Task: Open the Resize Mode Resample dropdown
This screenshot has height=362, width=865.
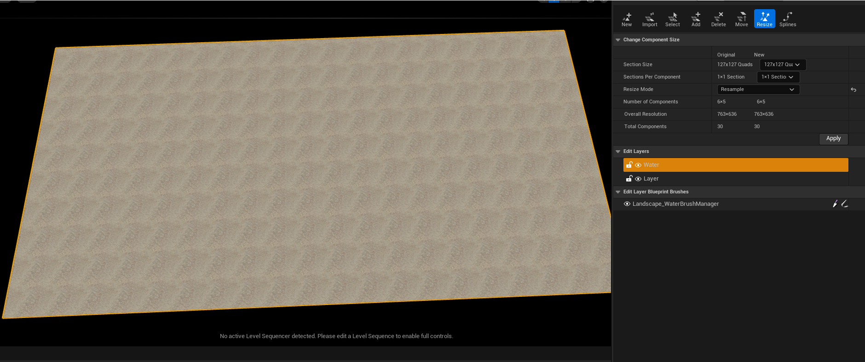Action: pos(758,90)
